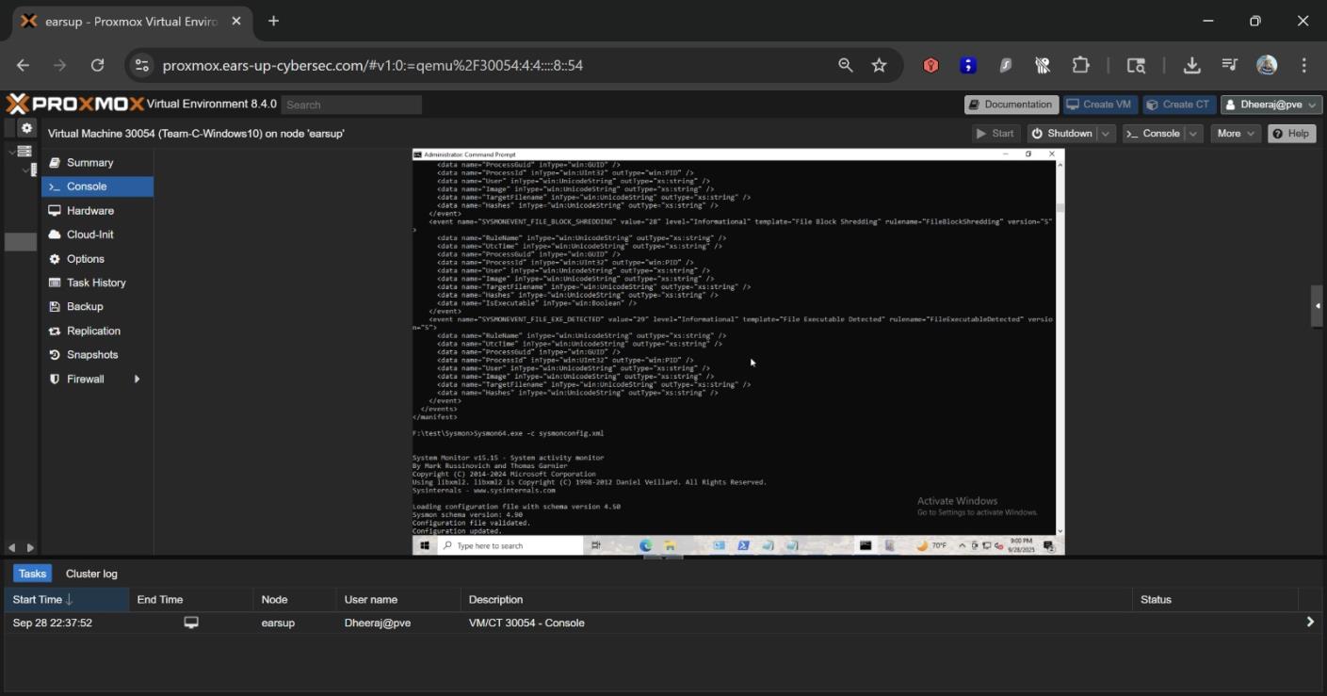Click the console monitor icon in the task row
1327x696 pixels.
coord(191,622)
